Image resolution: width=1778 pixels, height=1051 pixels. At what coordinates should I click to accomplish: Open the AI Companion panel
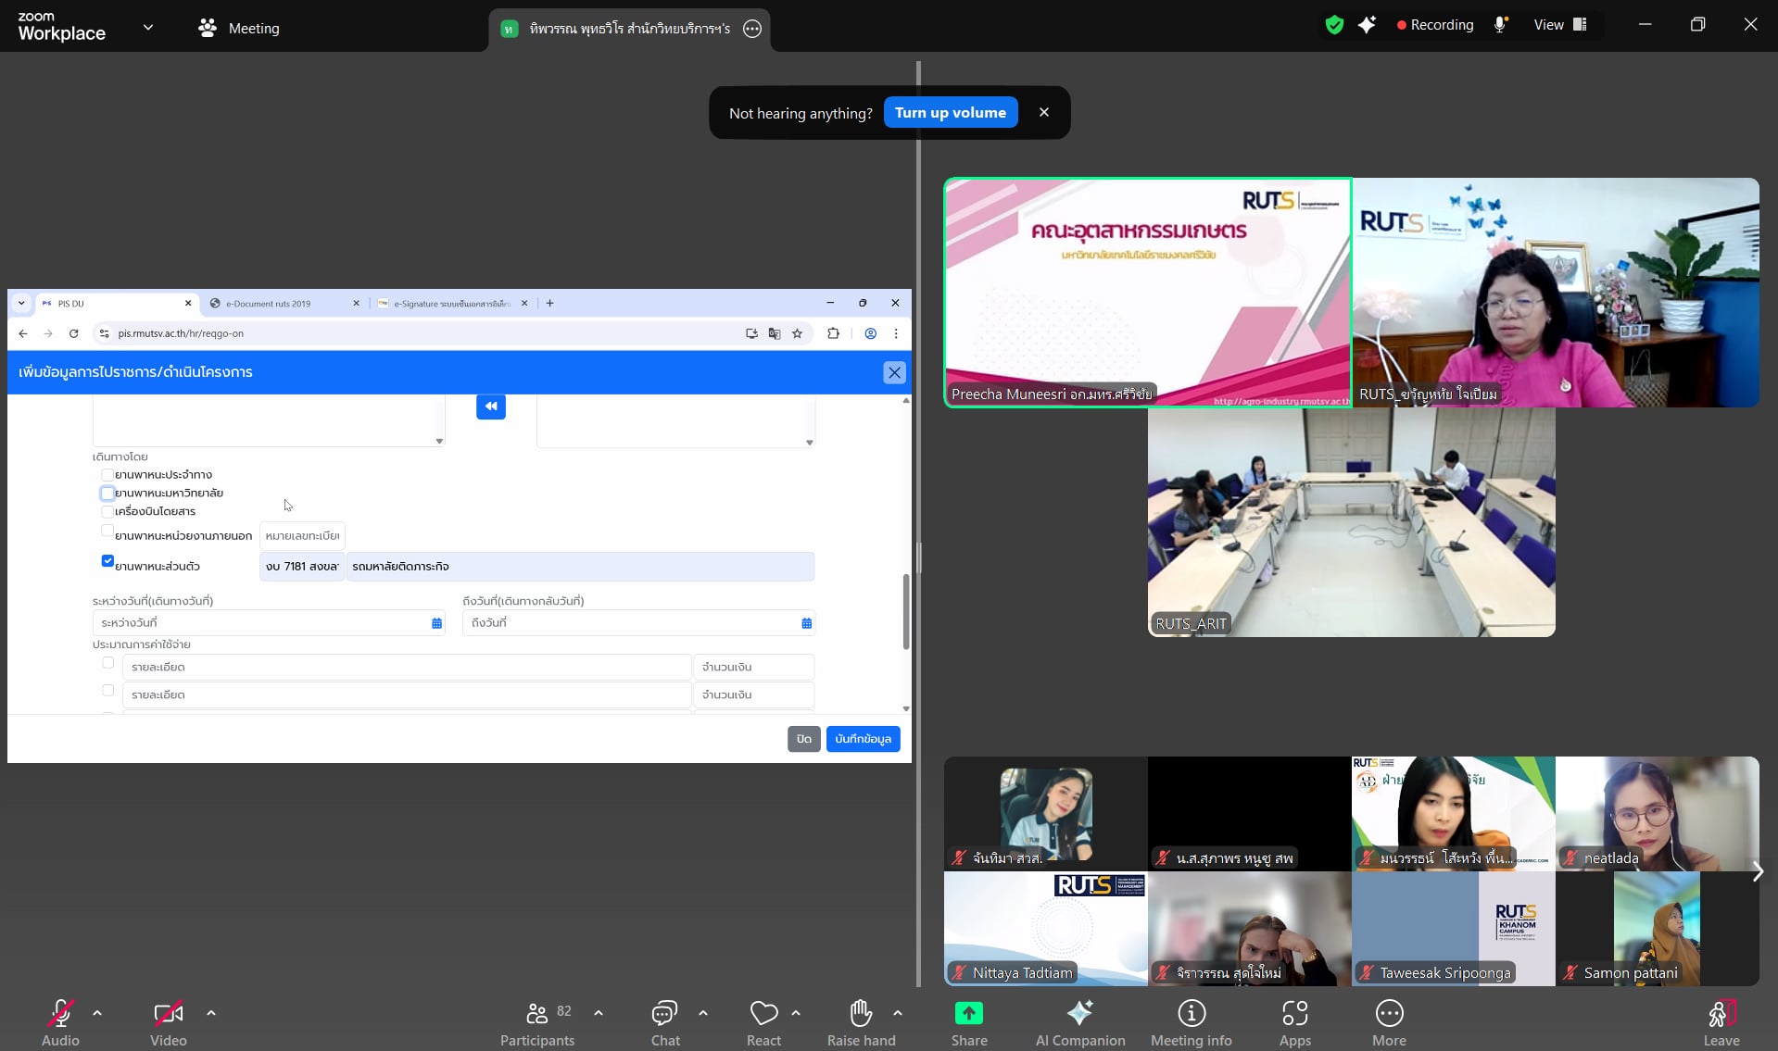1079,1014
